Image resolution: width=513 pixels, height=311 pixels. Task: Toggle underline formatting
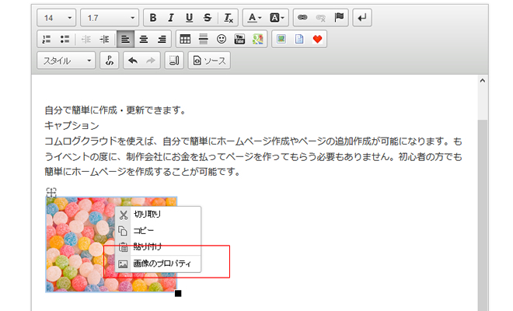pos(188,17)
